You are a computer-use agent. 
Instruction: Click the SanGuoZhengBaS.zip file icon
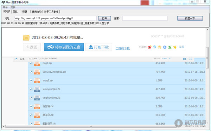pyautogui.click(x=37, y=72)
